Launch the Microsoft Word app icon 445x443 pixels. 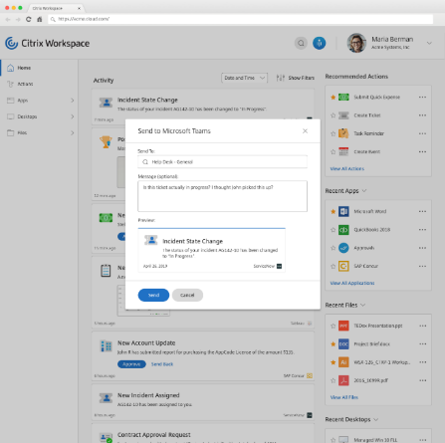pos(343,211)
